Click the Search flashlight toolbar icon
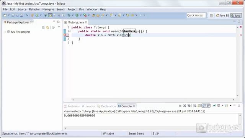This screenshot has height=138, width=245. coord(103,15)
